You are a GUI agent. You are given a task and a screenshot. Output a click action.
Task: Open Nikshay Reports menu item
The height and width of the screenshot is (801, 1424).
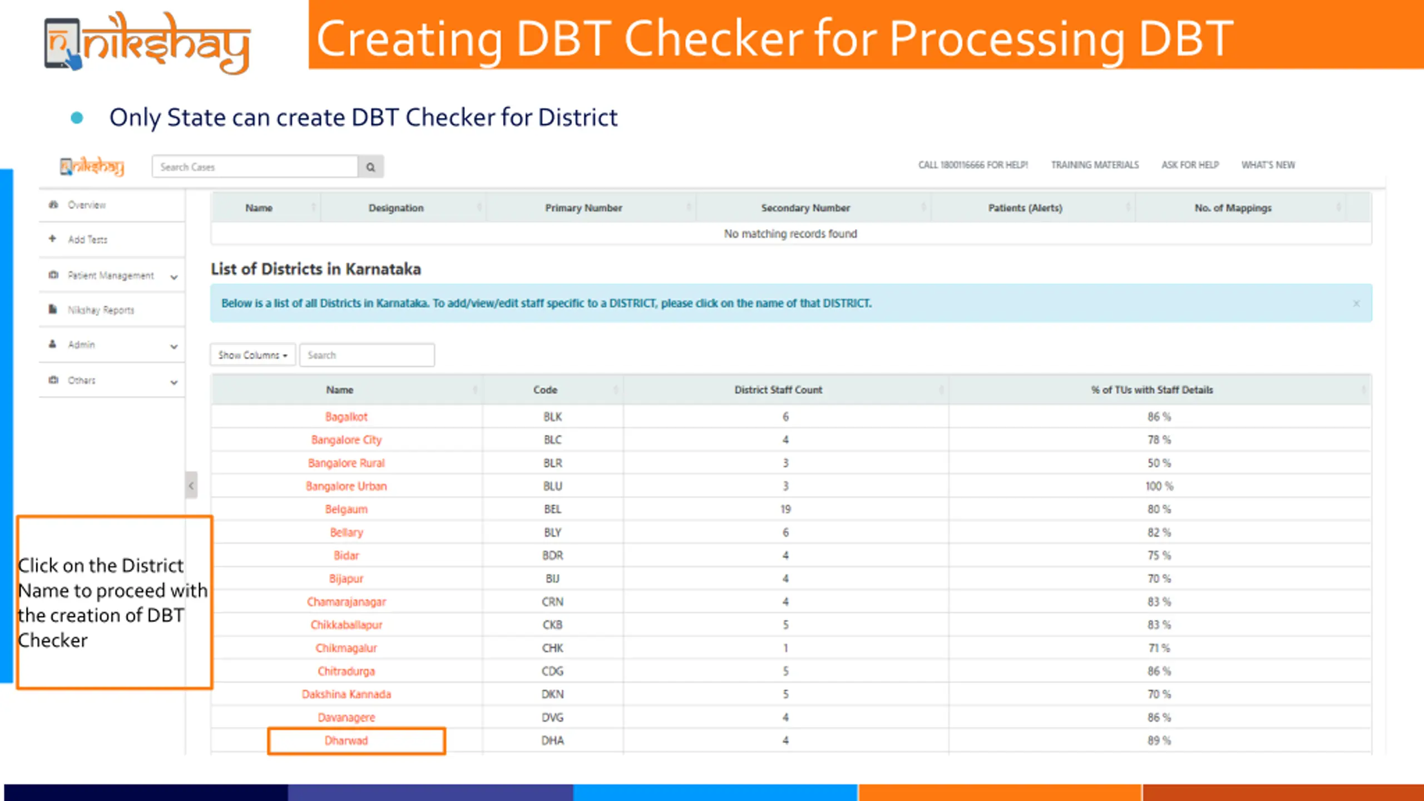pos(101,310)
